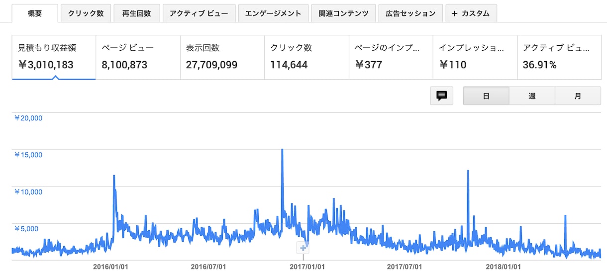Image resolution: width=607 pixels, height=276 pixels.
Task: Go to the エンゲージメント tab
Action: tap(273, 13)
